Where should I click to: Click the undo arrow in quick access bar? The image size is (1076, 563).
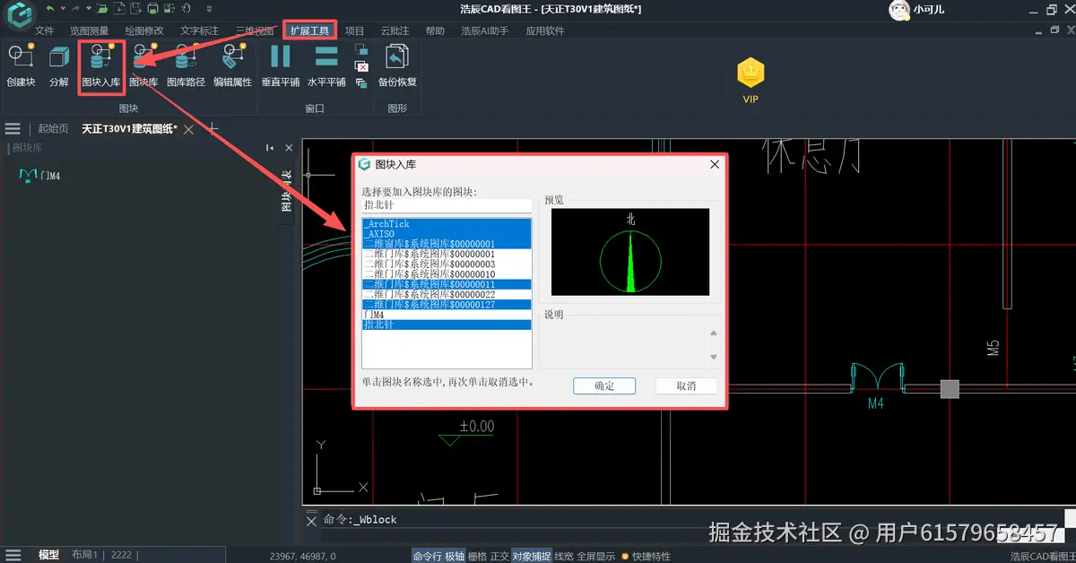tap(50, 9)
